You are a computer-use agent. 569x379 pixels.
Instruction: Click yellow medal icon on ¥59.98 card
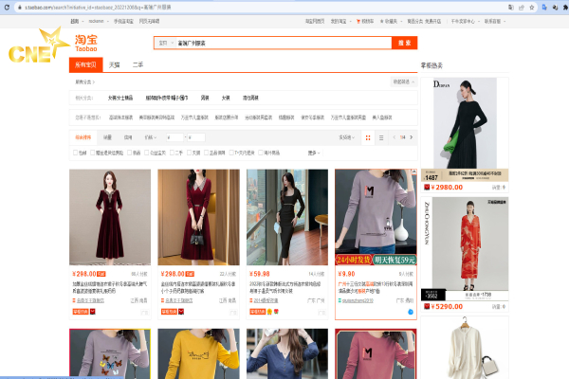pos(269,312)
